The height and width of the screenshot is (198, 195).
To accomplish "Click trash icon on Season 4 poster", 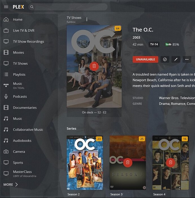I will (x=170, y=162).
